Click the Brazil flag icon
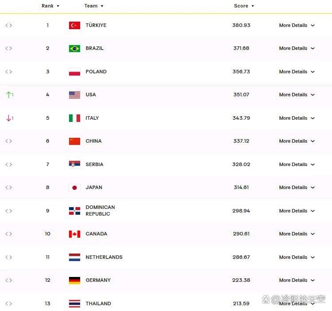Screen dimensions: 332x311 click(74, 49)
